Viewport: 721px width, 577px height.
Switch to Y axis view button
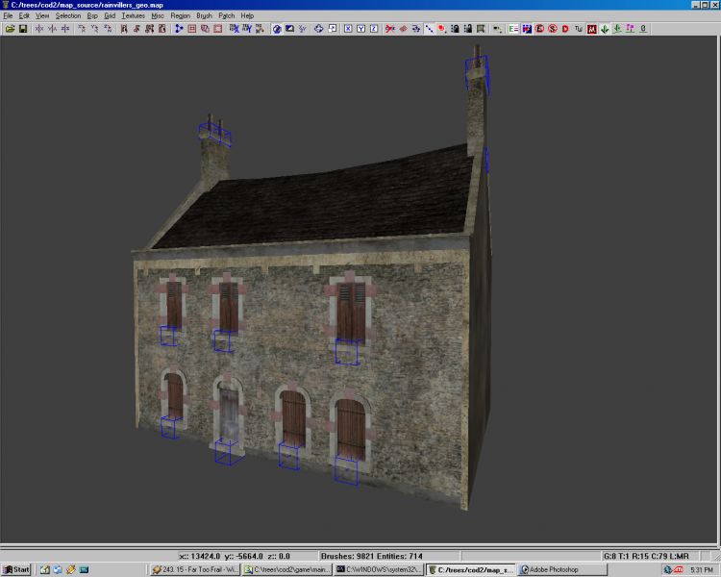point(360,29)
